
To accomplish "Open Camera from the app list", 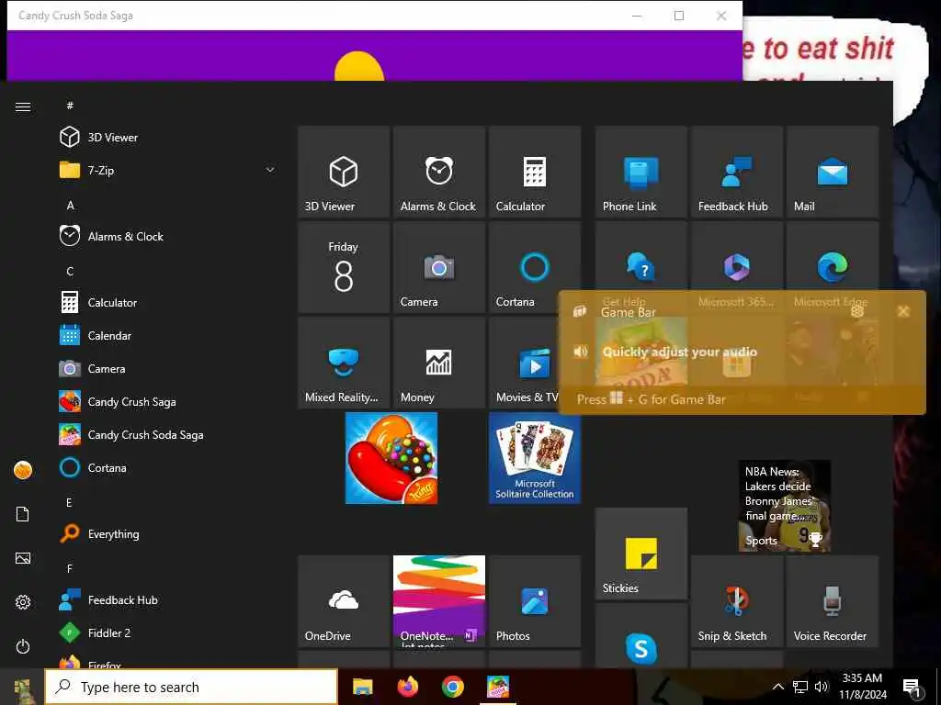I will (x=168, y=368).
